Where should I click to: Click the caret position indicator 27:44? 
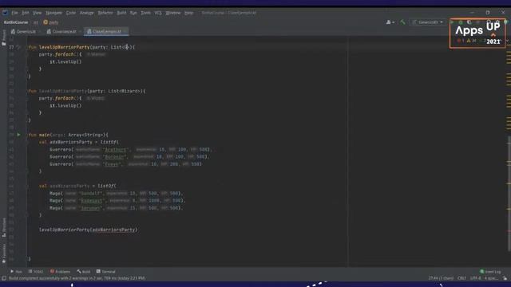441,278
